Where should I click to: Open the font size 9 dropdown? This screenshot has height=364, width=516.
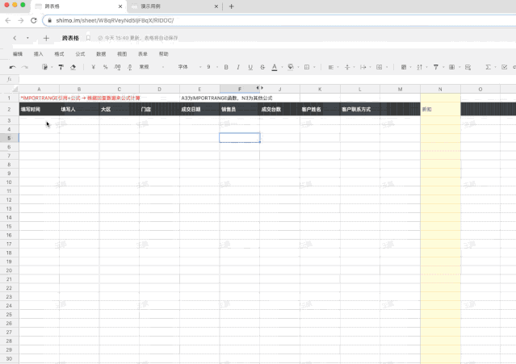tap(212, 67)
